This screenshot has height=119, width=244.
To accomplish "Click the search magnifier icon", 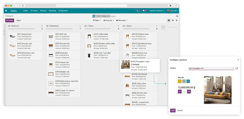I will click(177, 16).
